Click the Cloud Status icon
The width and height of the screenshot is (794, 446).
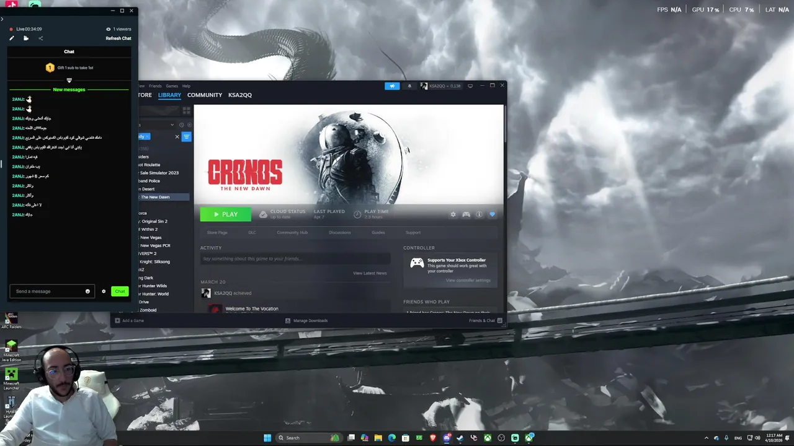coord(263,214)
